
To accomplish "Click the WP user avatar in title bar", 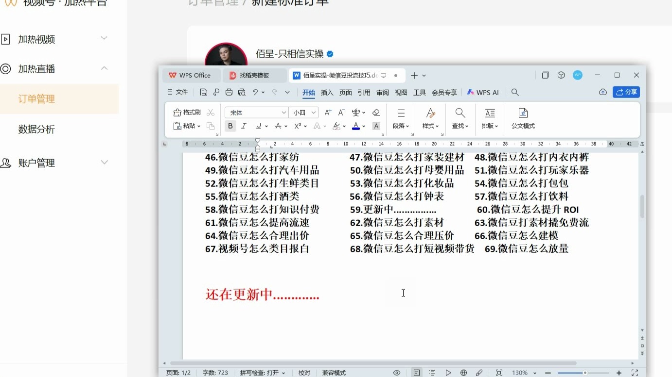I will point(578,75).
